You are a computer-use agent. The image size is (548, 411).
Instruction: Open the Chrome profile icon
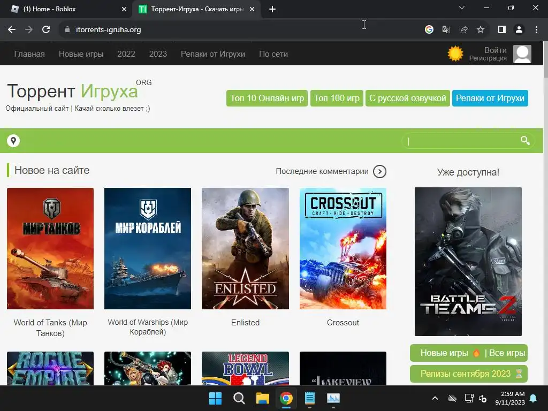coord(519,30)
